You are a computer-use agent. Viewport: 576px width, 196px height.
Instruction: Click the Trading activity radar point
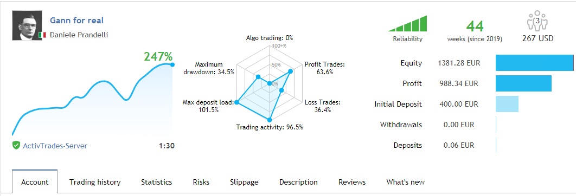[269, 120]
